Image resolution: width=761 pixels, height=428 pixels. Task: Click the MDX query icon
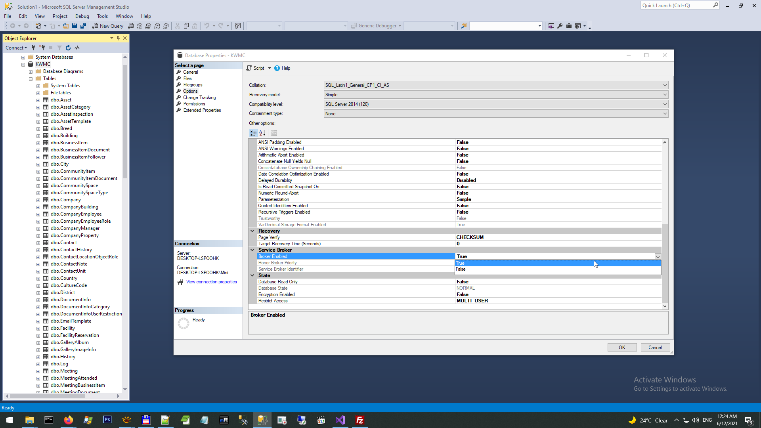(140, 26)
